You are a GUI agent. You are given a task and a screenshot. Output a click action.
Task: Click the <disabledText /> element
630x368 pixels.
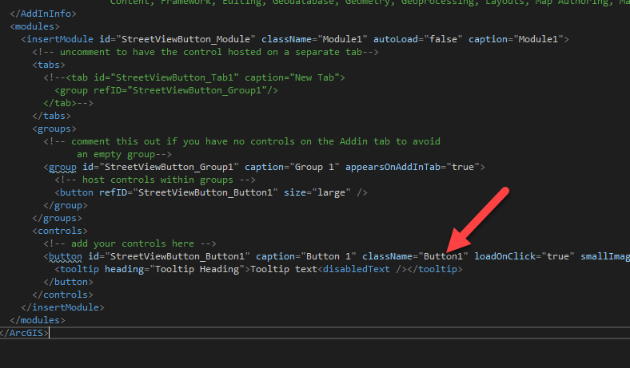coord(362,269)
